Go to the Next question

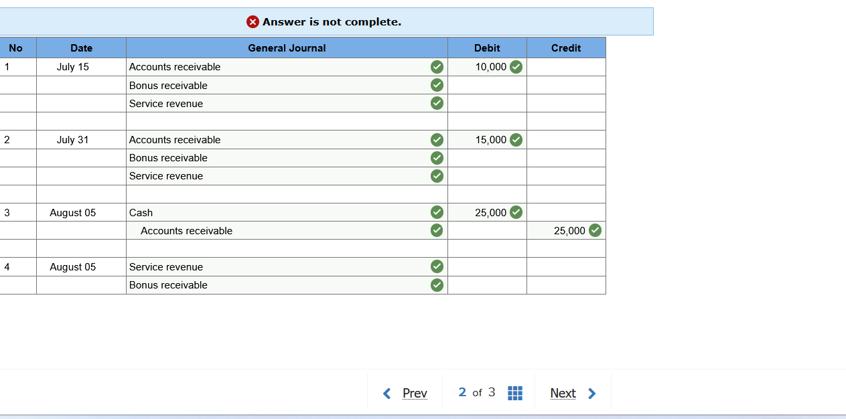point(563,393)
